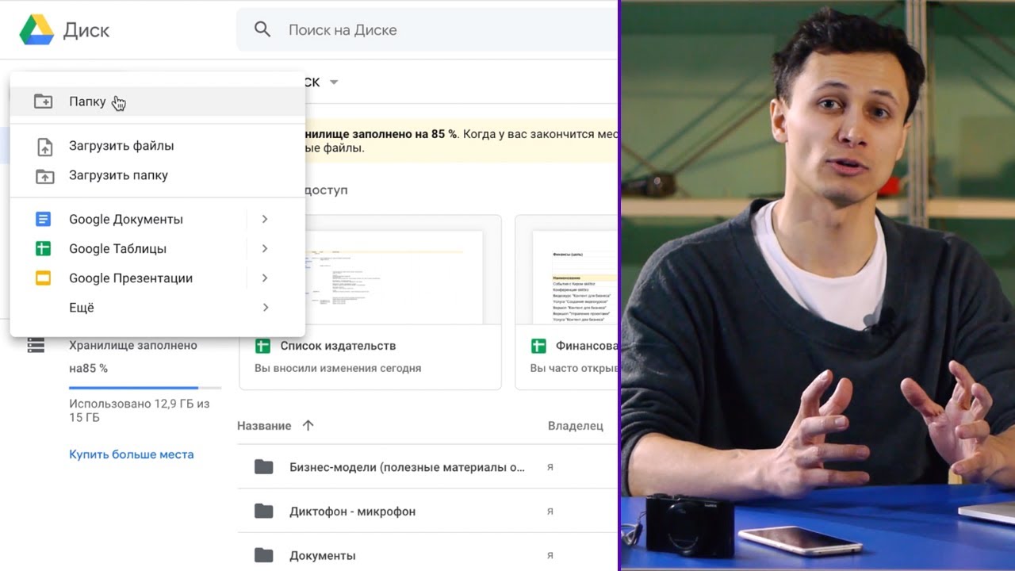The height and width of the screenshot is (571, 1015).
Task: Click the Владелец column header
Action: point(576,426)
